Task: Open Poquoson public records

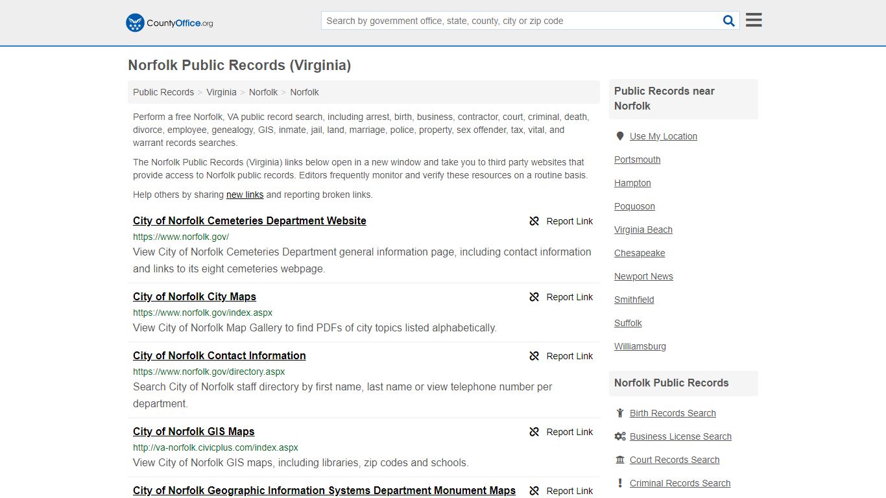Action: tap(634, 206)
